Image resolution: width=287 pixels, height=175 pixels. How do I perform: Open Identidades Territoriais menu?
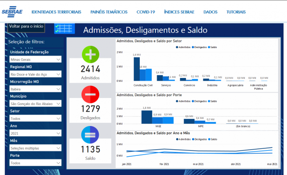coord(57,12)
